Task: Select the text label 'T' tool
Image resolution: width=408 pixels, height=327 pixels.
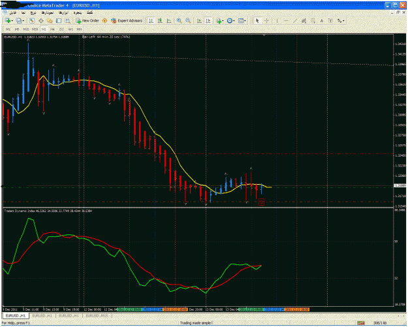Action: (x=330, y=21)
